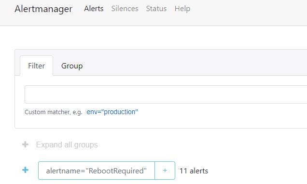The width and height of the screenshot is (307, 184).
Task: Add alertname="RebootRequired" matcher to filter
Action: pyautogui.click(x=165, y=171)
